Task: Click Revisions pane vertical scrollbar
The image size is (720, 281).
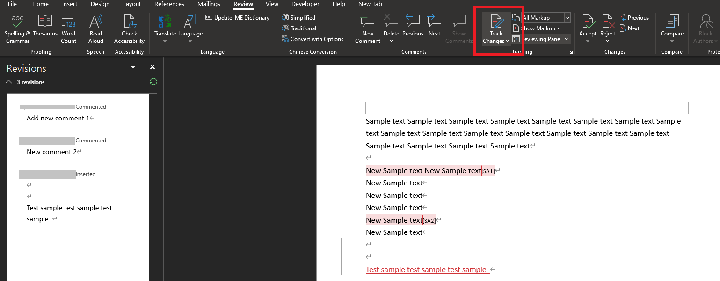Action: point(153,187)
